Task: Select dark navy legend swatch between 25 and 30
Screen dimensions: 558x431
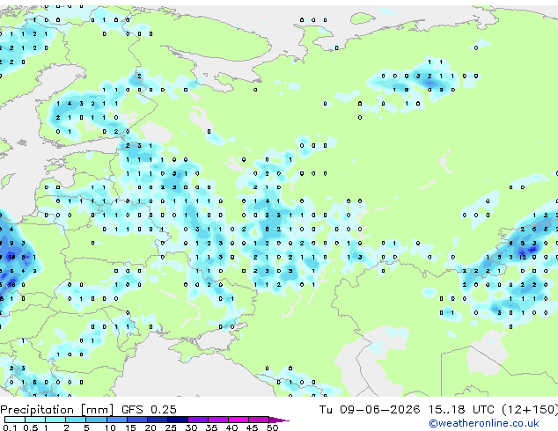Action: pyautogui.click(x=177, y=420)
